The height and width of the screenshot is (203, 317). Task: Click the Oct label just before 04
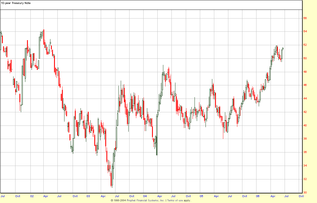coord(131,196)
